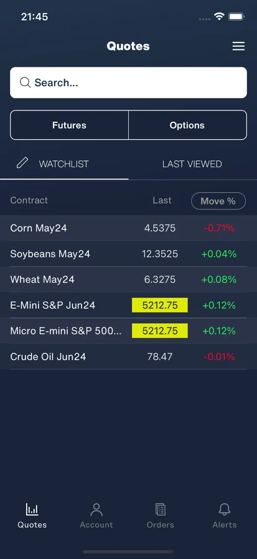This screenshot has height=559, width=257.
Task: Tap the search magnifier icon
Action: [25, 83]
